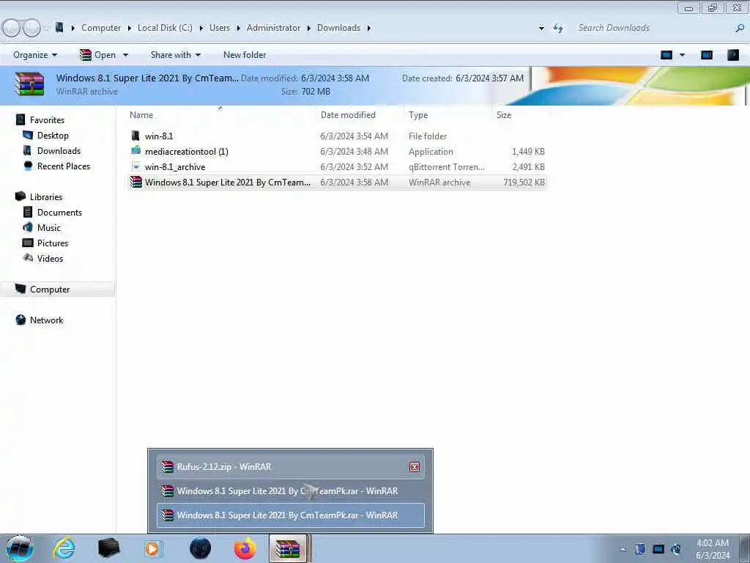
Task: Expand the Share with dropdown
Action: 176,55
